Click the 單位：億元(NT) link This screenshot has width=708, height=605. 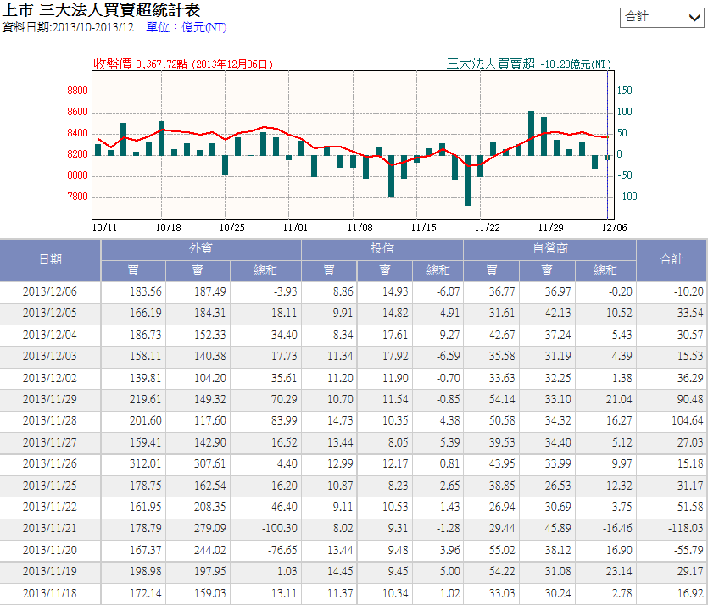[186, 27]
